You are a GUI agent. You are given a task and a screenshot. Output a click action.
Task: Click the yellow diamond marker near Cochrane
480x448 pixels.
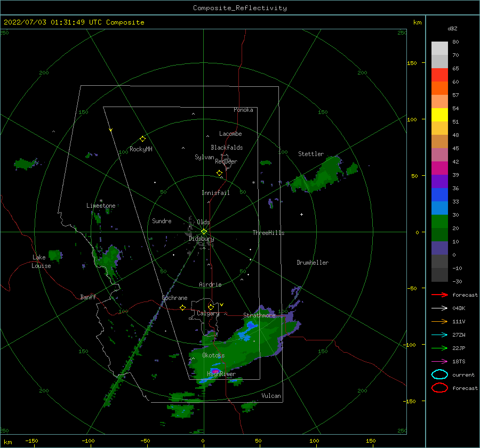click(x=183, y=307)
